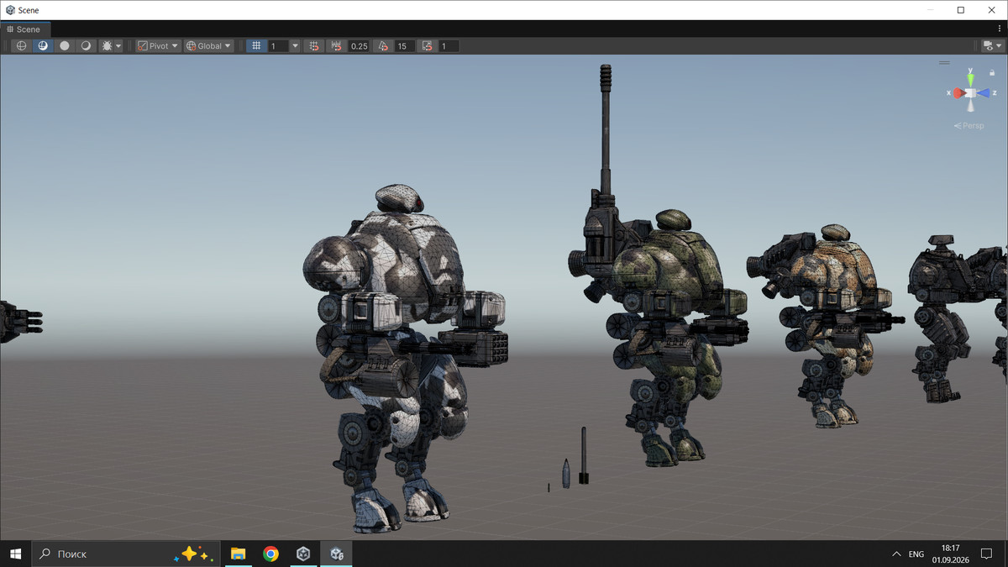This screenshot has width=1008, height=567.
Task: Maximize the Scene window
Action: coord(961,10)
